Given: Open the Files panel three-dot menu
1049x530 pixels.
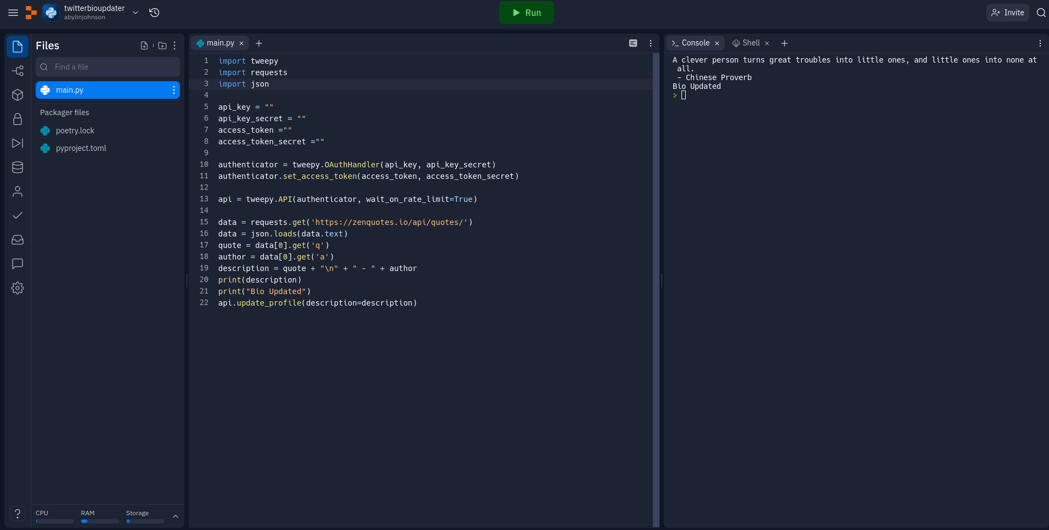Looking at the screenshot, I should click(174, 46).
